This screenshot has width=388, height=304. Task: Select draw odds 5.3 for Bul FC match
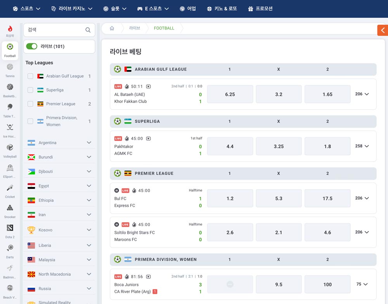click(279, 199)
